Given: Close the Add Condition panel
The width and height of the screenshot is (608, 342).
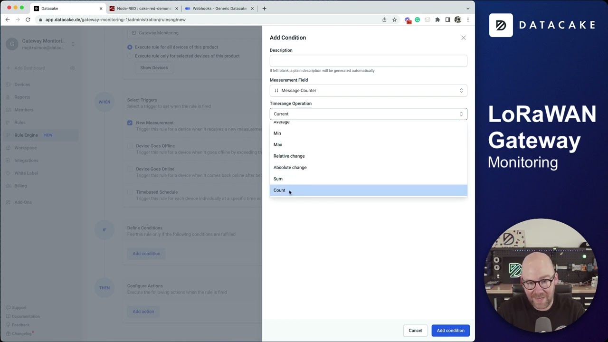Looking at the screenshot, I should pyautogui.click(x=464, y=38).
